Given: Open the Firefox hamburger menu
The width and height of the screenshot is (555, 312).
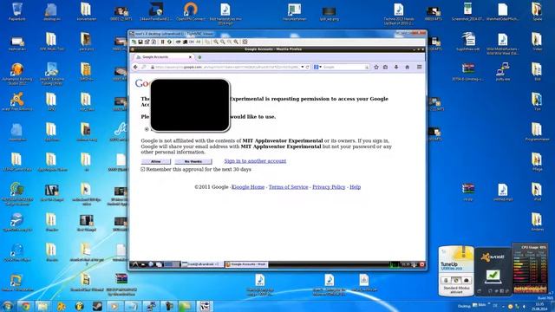Looking at the screenshot, I should click(420, 67).
